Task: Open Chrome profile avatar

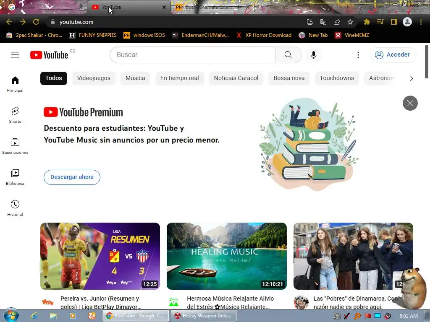Action: (407, 22)
